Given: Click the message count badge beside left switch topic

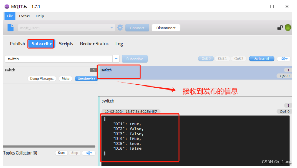Looking at the screenshot, I should pyautogui.click(x=93, y=70).
